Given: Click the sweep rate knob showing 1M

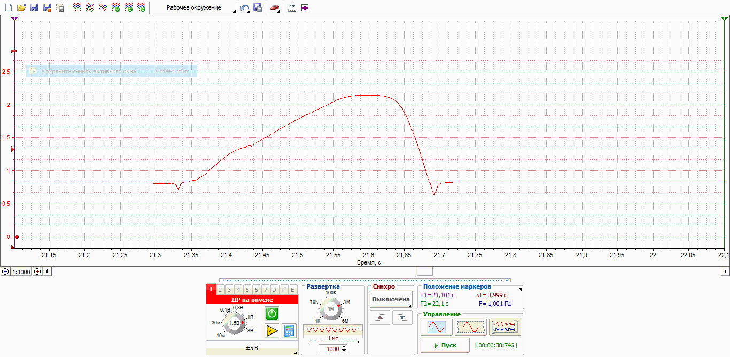Looking at the screenshot, I should point(331,309).
